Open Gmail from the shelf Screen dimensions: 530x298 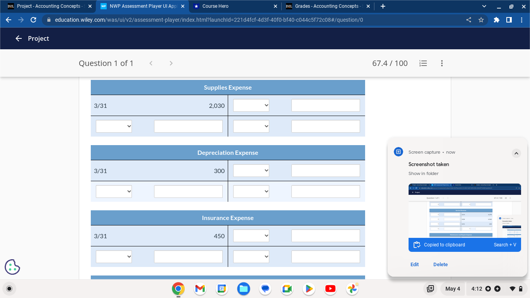[x=199, y=289]
